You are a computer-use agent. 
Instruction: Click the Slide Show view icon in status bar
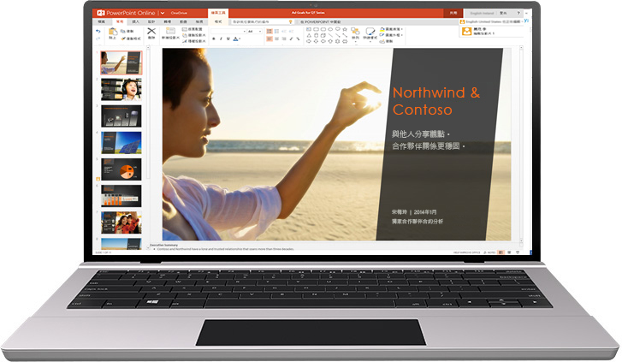pyautogui.click(x=518, y=252)
